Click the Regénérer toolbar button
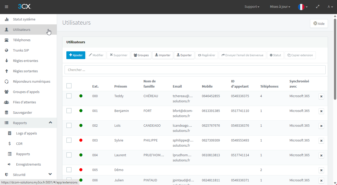 click(207, 55)
